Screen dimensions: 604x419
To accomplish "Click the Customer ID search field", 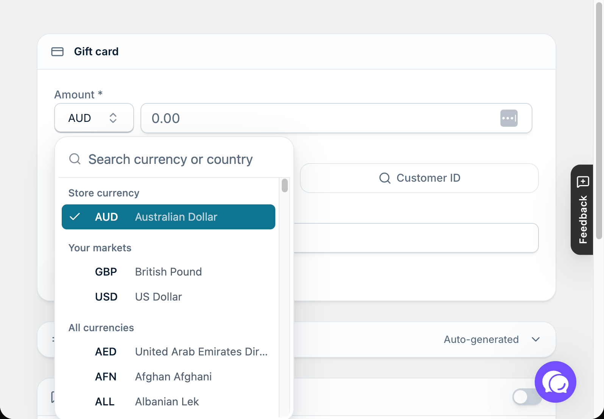I will coord(419,178).
